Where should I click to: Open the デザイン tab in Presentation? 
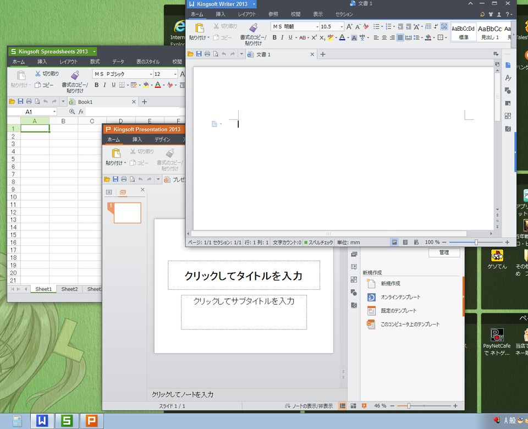click(x=162, y=139)
